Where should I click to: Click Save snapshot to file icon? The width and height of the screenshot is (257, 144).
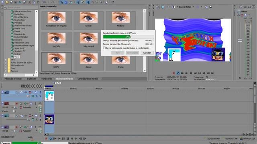210,7
